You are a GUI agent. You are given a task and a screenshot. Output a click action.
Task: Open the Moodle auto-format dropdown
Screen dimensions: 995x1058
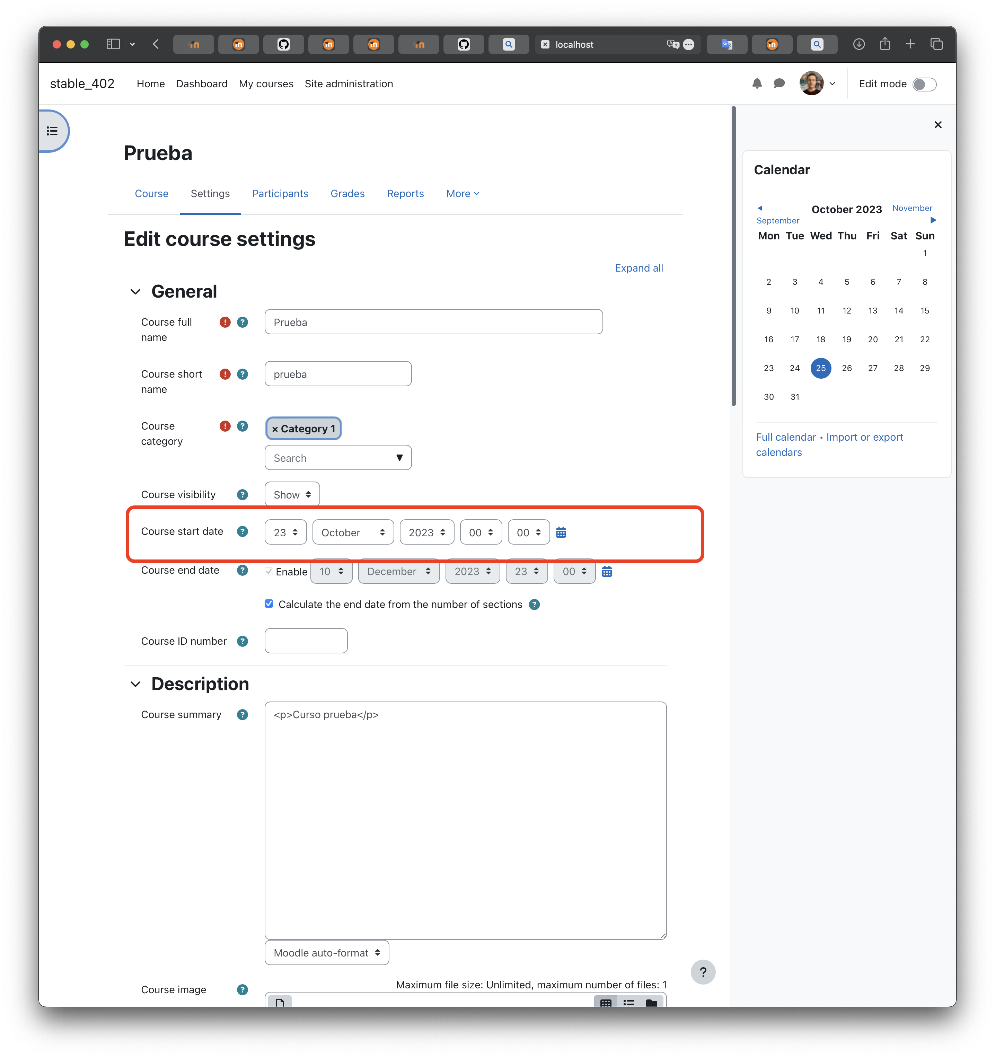327,953
